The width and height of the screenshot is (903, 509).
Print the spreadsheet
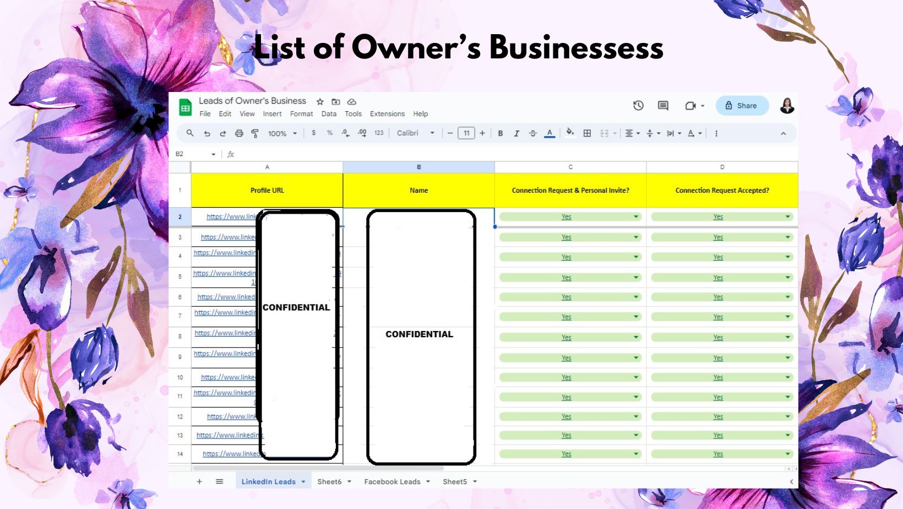pos(239,133)
